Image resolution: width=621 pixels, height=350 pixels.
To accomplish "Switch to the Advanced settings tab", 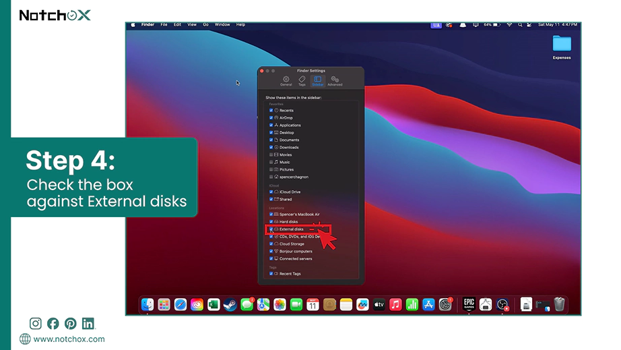I will point(335,81).
